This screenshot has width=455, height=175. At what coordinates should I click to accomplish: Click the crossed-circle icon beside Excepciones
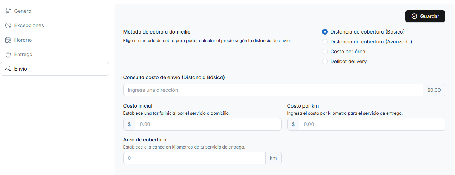coord(8,25)
